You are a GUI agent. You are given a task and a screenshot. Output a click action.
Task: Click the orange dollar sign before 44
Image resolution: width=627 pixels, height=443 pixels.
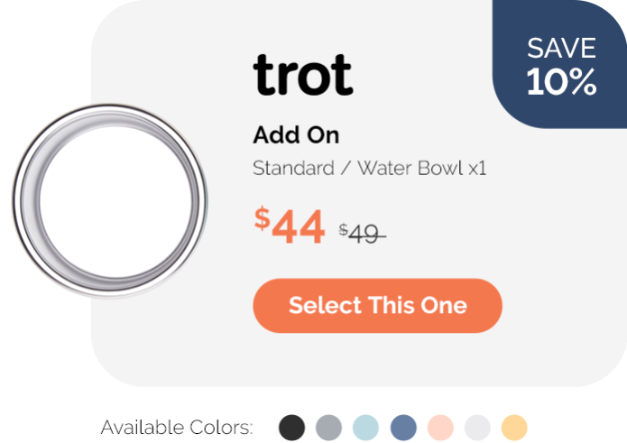263,218
